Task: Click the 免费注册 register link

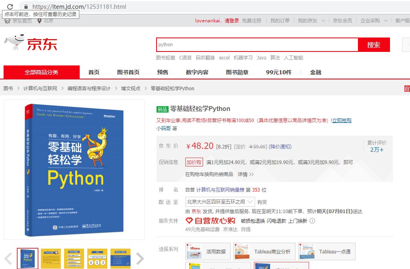Action: point(251,21)
